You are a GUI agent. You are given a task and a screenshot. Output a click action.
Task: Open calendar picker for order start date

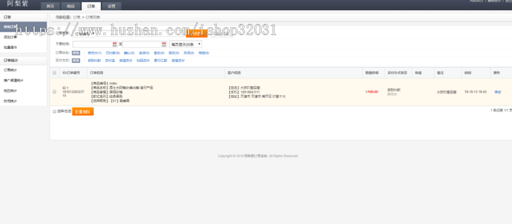(114, 44)
